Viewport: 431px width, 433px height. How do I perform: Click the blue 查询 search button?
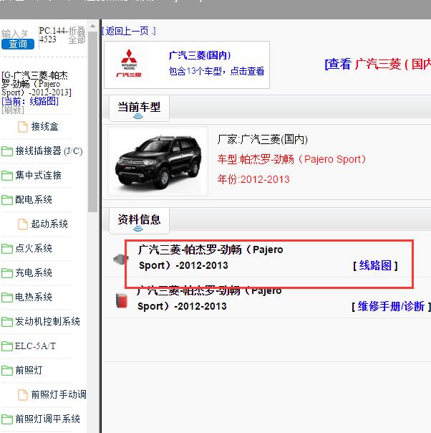[18, 44]
